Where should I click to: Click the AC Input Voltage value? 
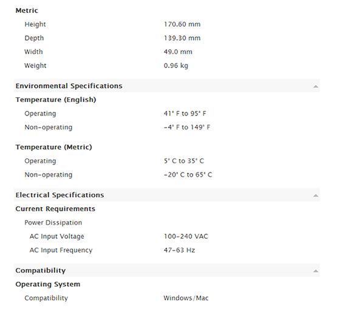(186, 236)
